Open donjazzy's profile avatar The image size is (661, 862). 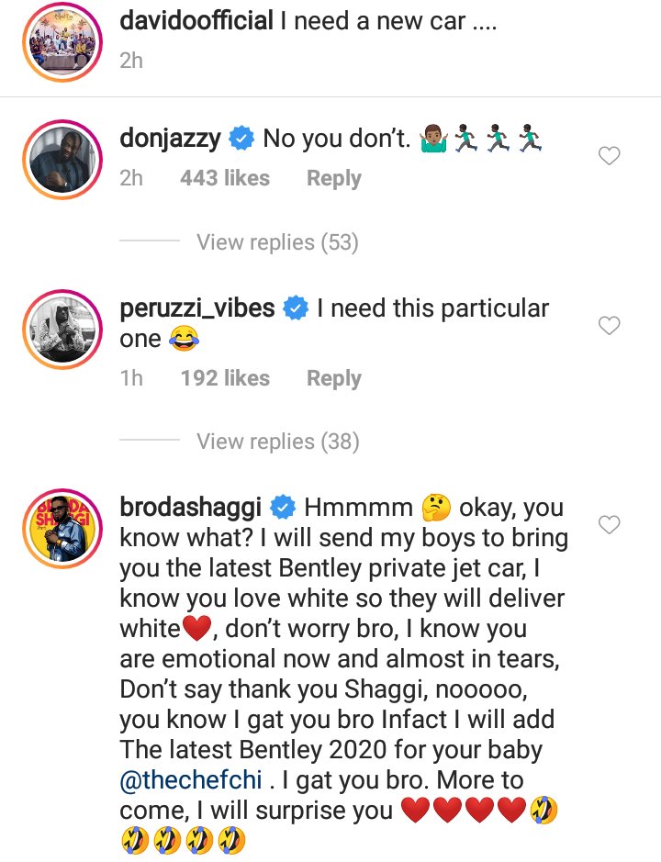62,156
